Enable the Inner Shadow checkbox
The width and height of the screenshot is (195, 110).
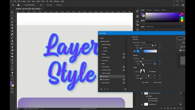(101, 57)
